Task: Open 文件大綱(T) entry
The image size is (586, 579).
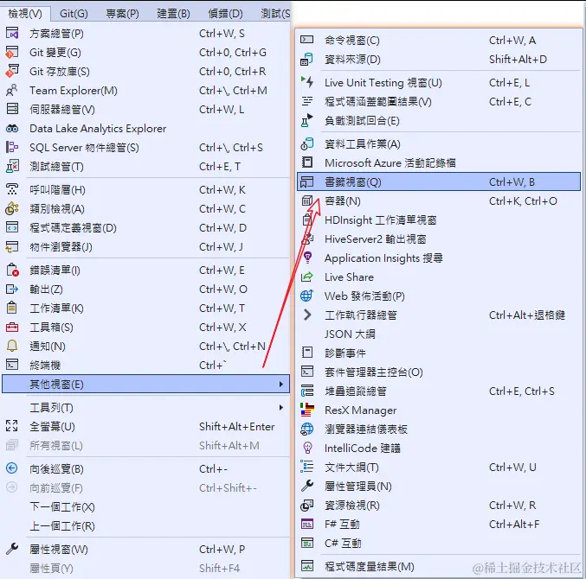Action: click(x=439, y=467)
